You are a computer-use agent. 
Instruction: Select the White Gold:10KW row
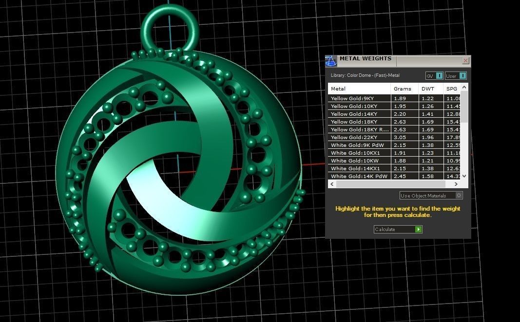[x=394, y=161]
